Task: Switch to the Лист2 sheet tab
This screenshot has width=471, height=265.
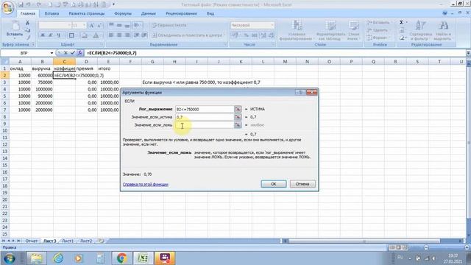Action: [x=86, y=241]
